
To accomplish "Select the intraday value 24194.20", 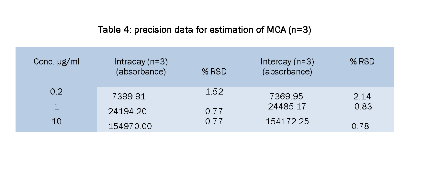I will pos(127,111).
